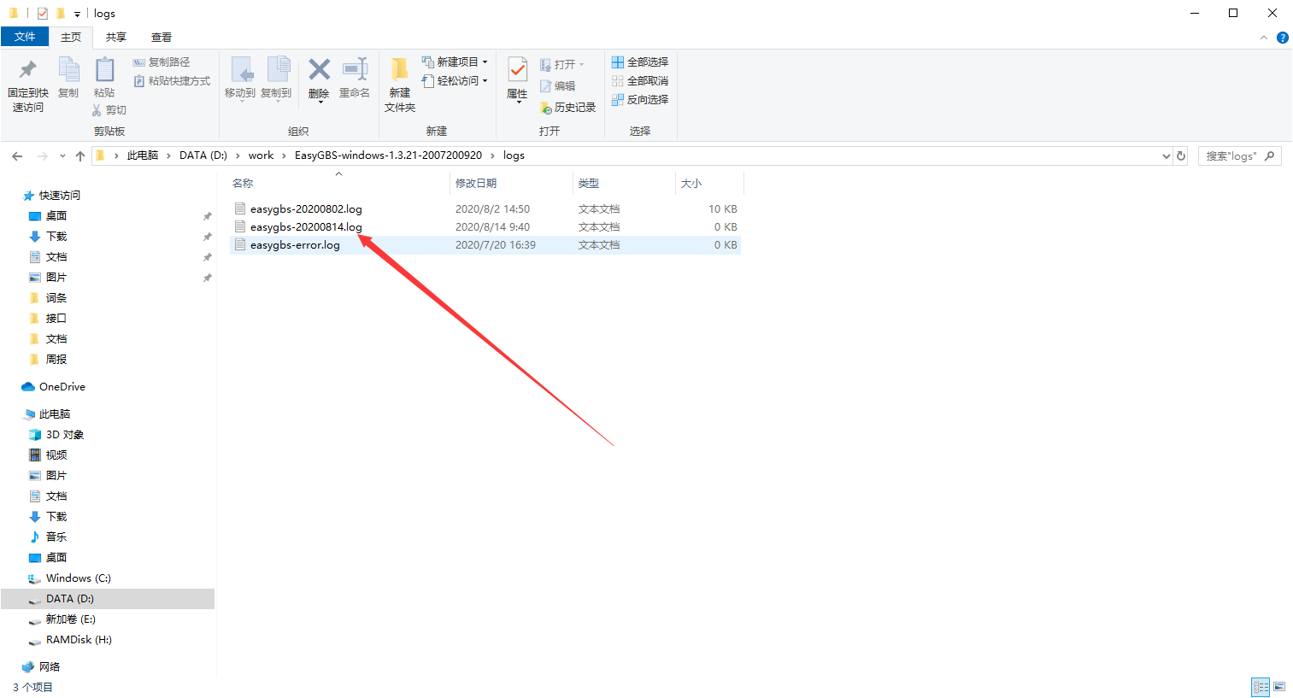Viewport: 1293px width, 698px height.
Task: Click the Cut (剪切) scissors button
Action: pos(109,110)
